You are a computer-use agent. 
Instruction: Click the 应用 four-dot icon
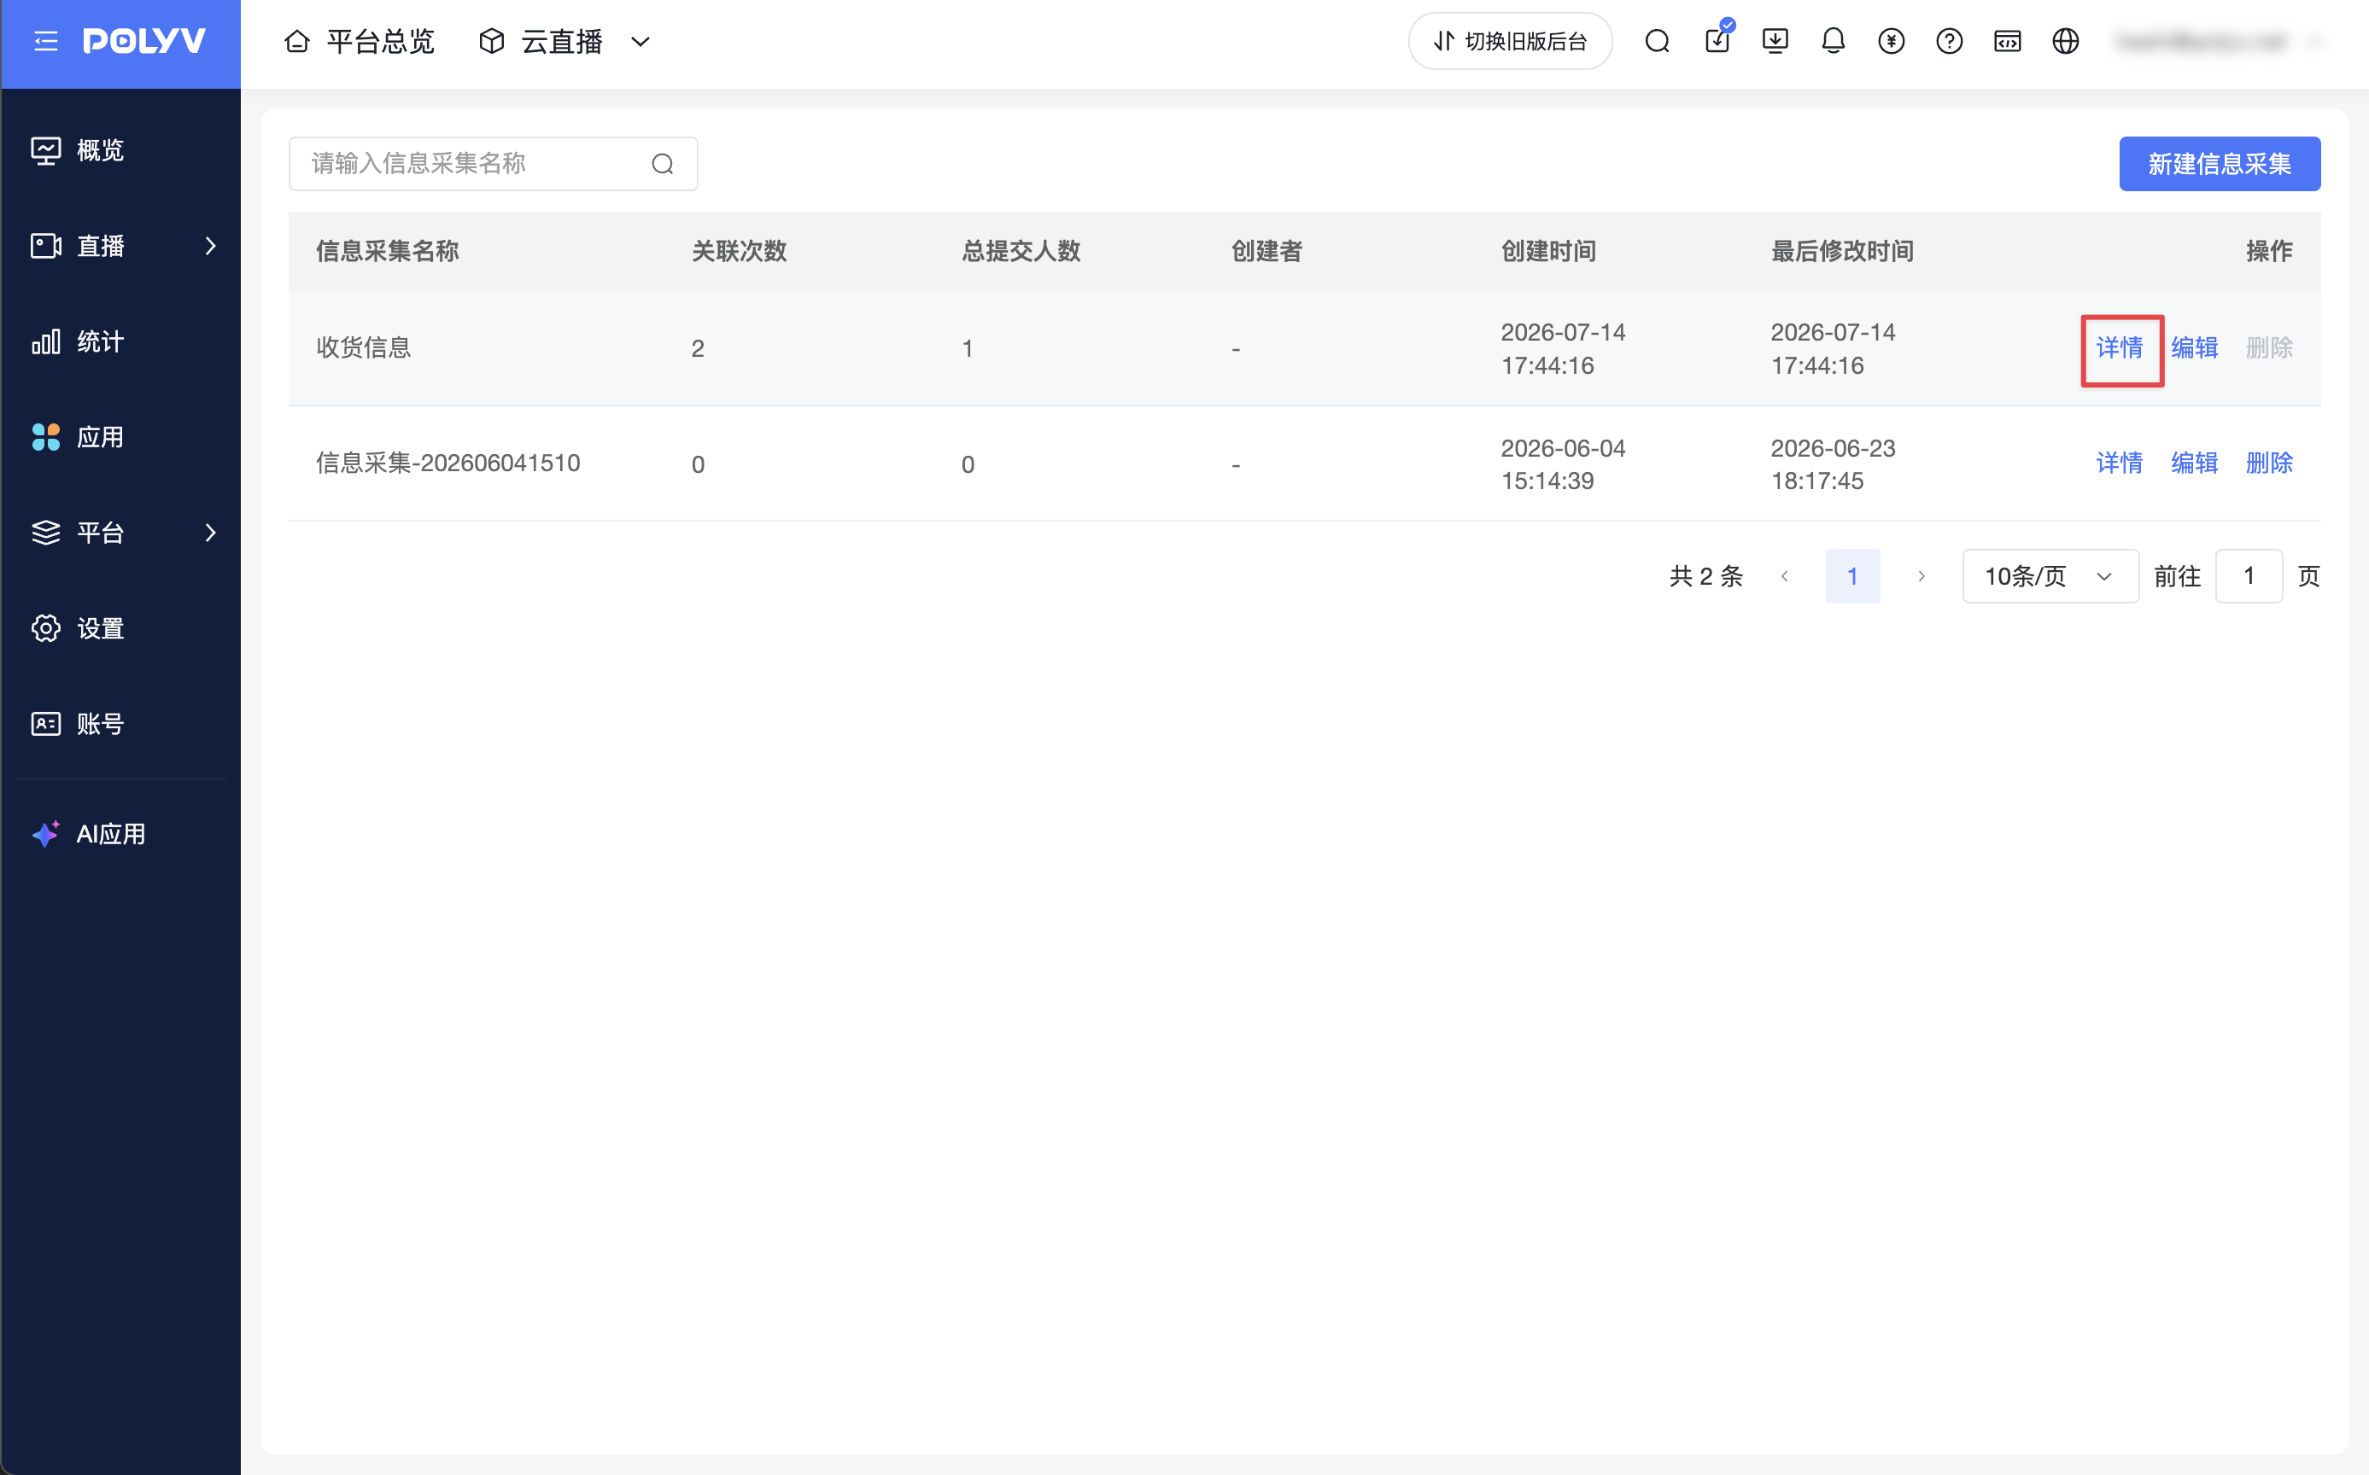[46, 437]
